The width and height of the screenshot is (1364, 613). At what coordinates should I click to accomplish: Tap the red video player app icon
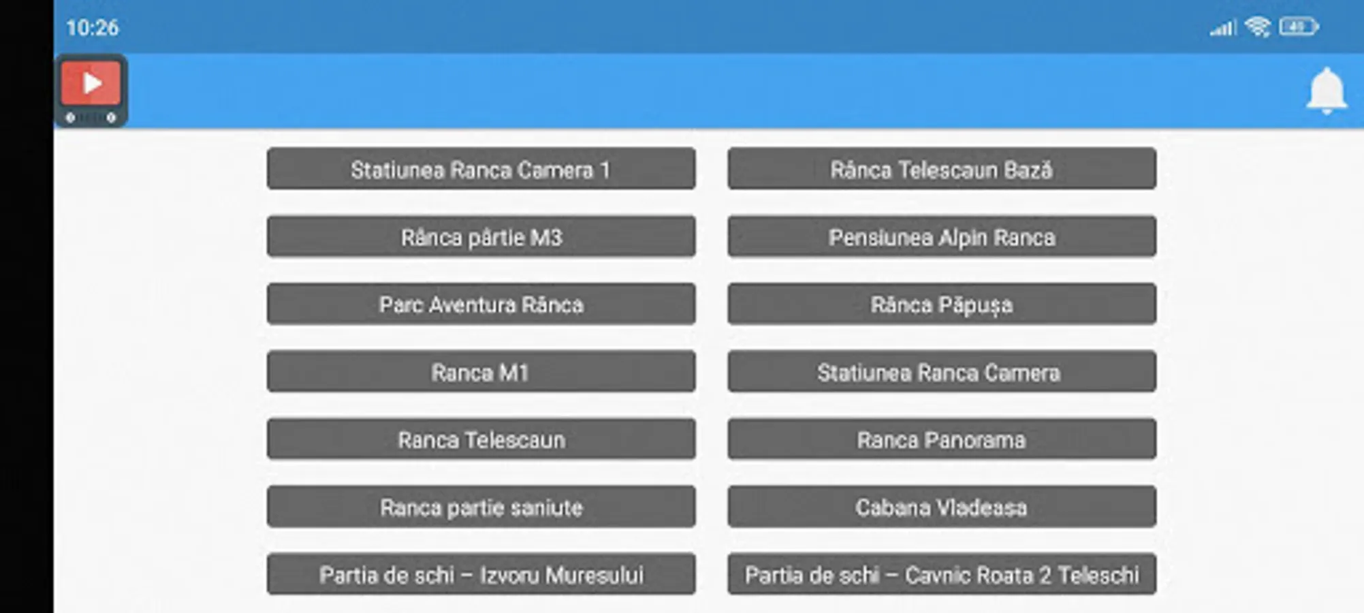(91, 91)
